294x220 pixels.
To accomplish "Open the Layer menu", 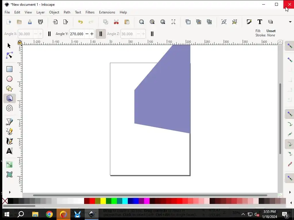I will (40, 12).
